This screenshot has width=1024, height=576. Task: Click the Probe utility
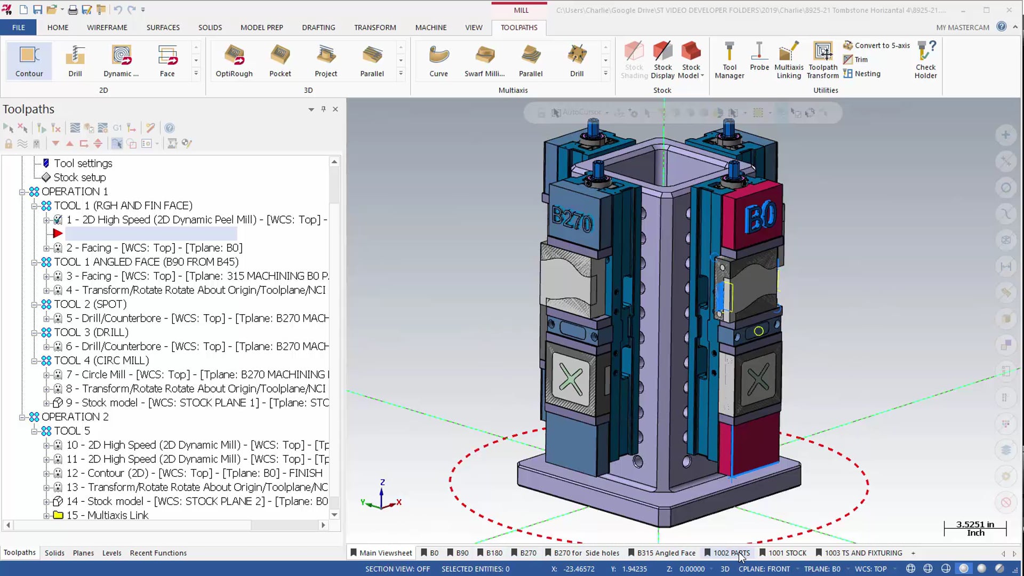[759, 57]
